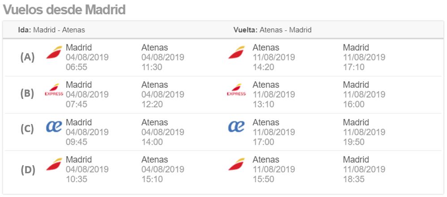Select flight option label (C)

tap(27, 129)
